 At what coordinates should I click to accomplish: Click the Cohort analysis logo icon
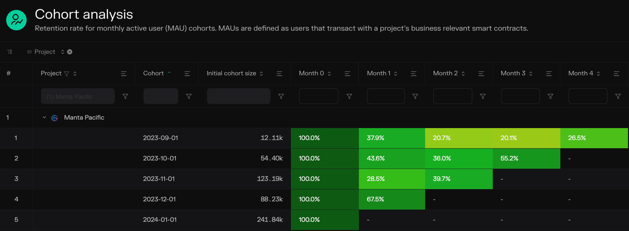pyautogui.click(x=16, y=20)
